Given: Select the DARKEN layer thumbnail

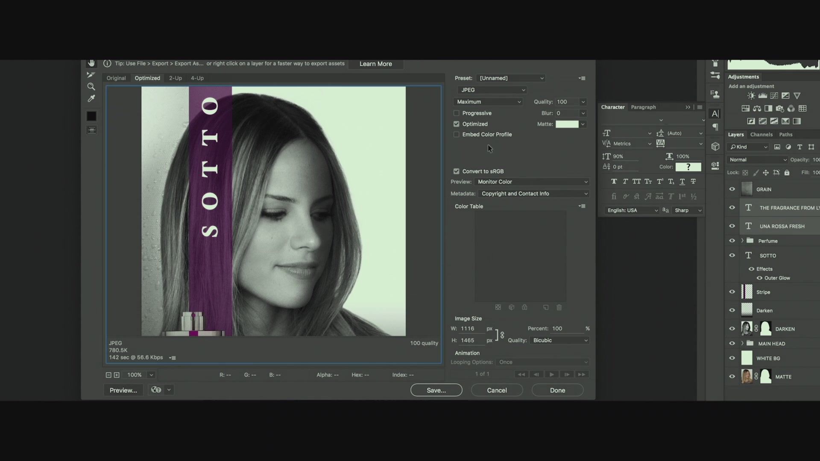Looking at the screenshot, I should click(x=747, y=329).
